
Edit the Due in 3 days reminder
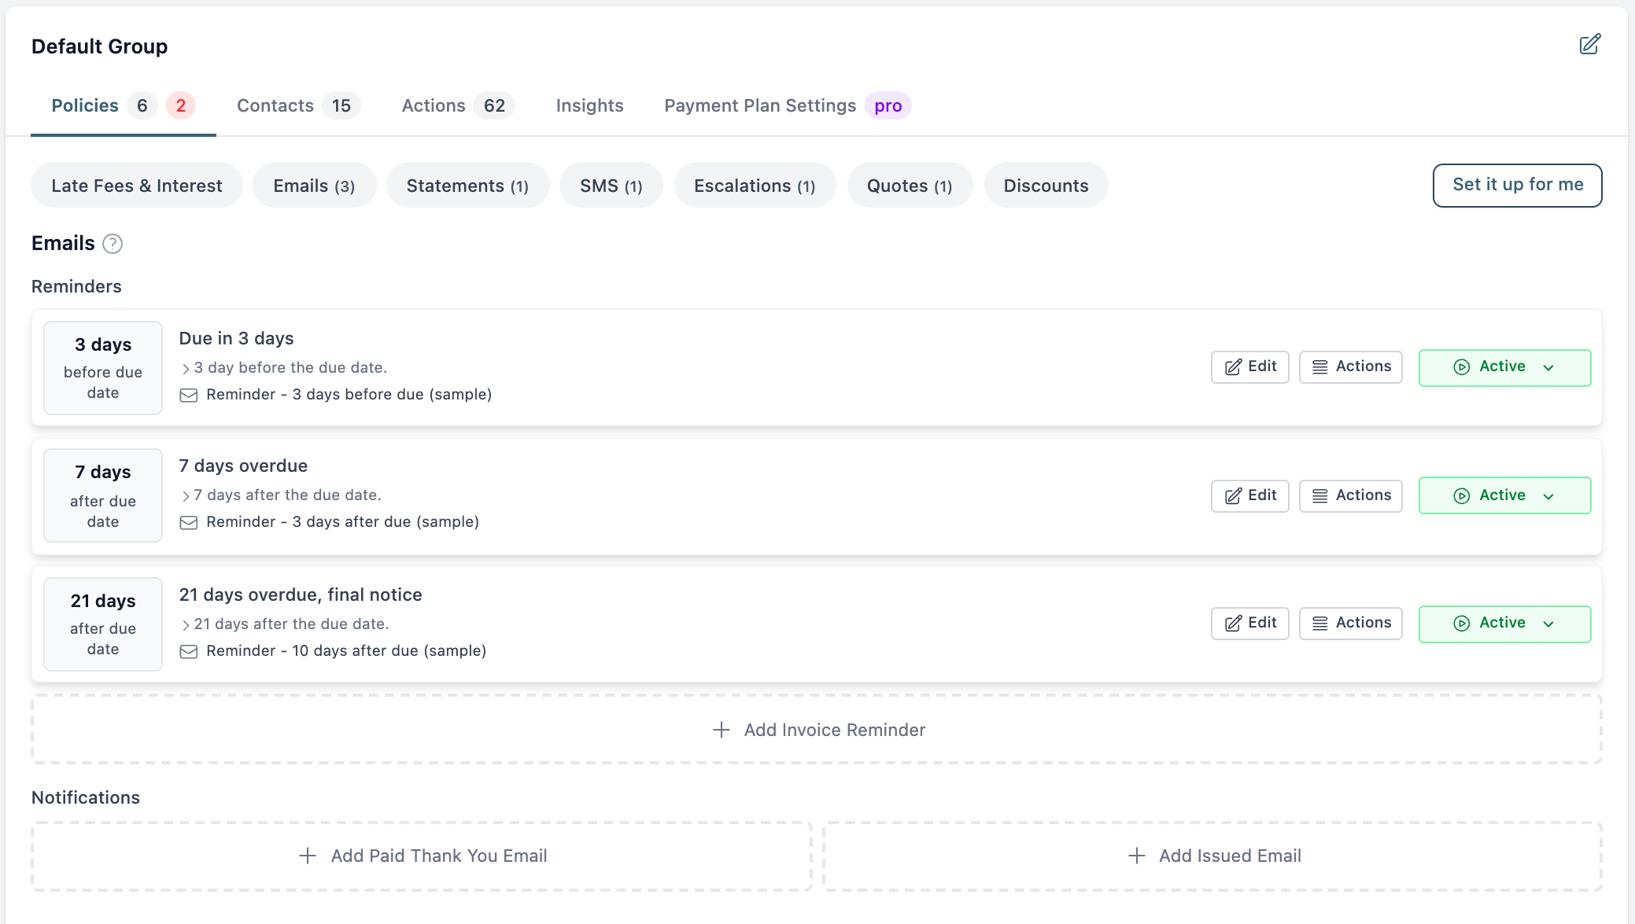coord(1249,366)
